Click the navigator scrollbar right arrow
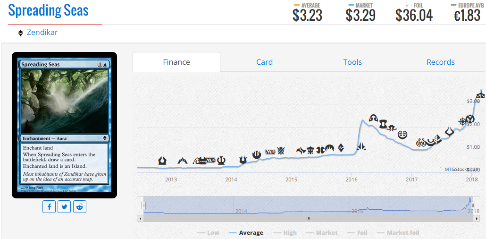 [x=477, y=218]
